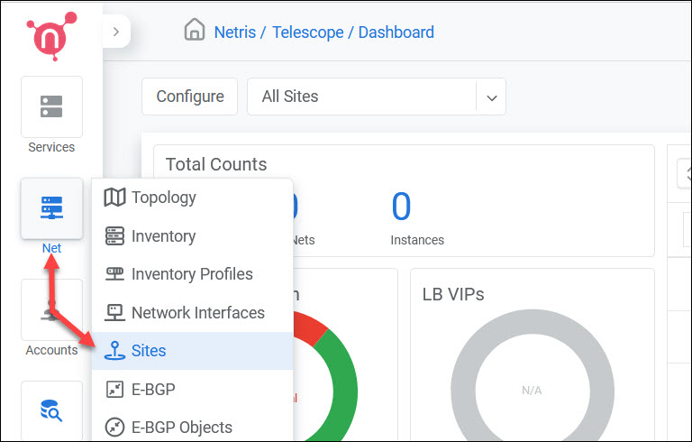Click the red segment of the donut chart

pos(309,327)
